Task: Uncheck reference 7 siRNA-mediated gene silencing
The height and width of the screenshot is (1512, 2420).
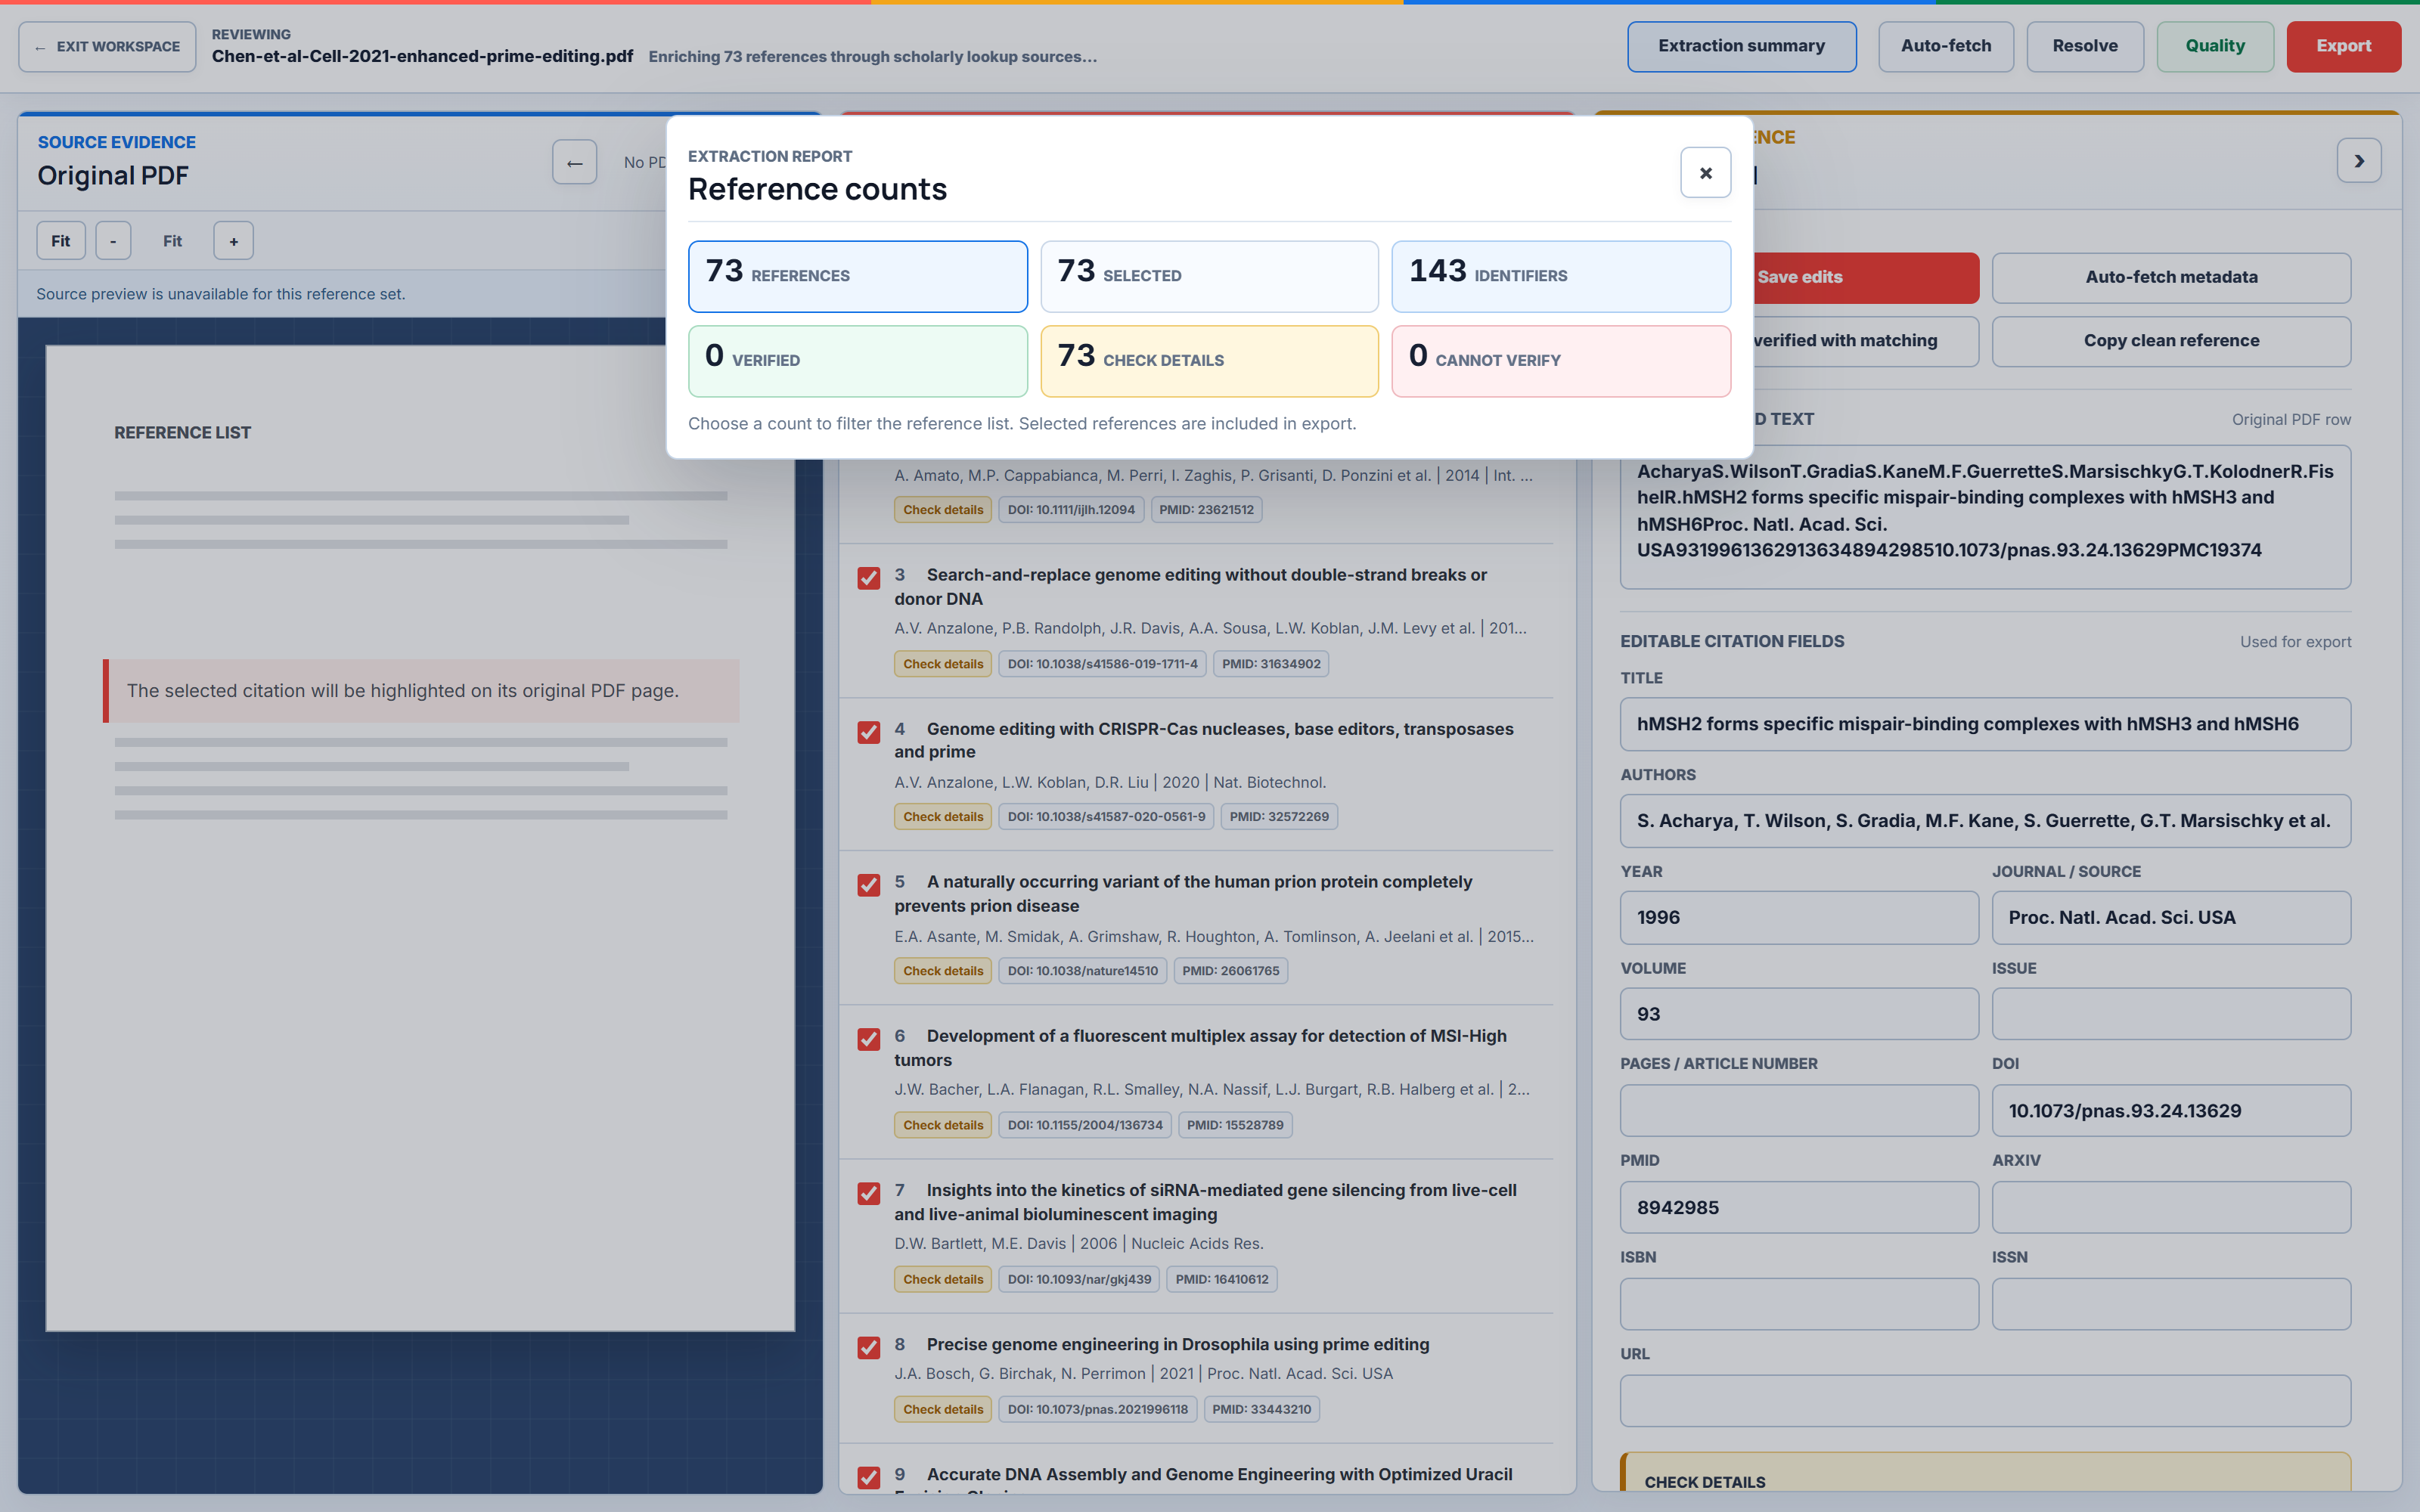Action: [869, 1193]
